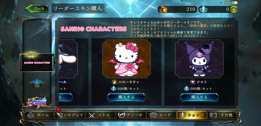Open the バトル tab with crossed swords
The image size is (261, 126).
click(100, 115)
